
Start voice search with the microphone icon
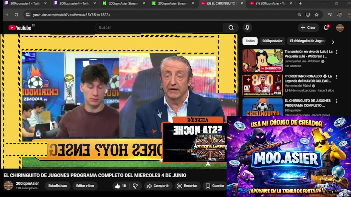247,28
